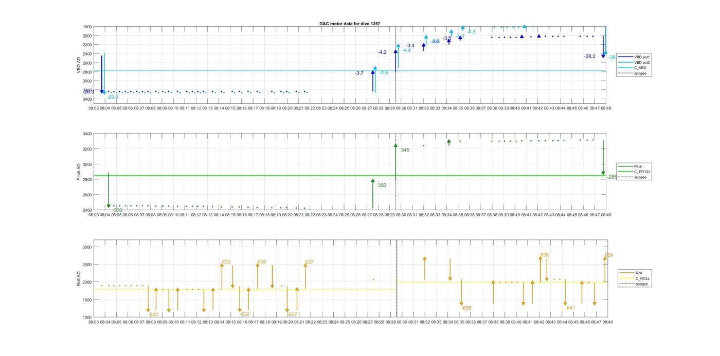Click the '08:23' x-axis tick in Roll plot
Viewport: 720px width, 356px height.
(322, 322)
